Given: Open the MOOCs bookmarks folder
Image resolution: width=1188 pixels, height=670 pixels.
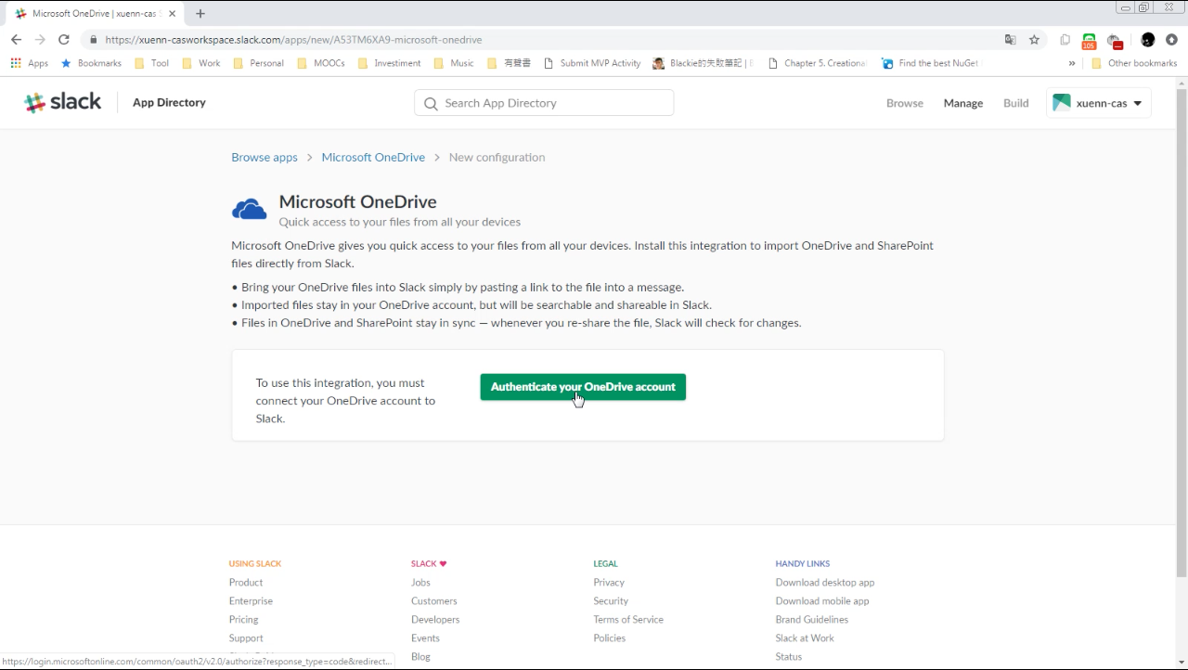Looking at the screenshot, I should pos(321,63).
